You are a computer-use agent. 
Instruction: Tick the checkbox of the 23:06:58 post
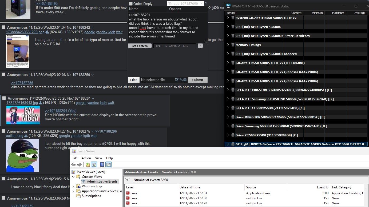3,198
